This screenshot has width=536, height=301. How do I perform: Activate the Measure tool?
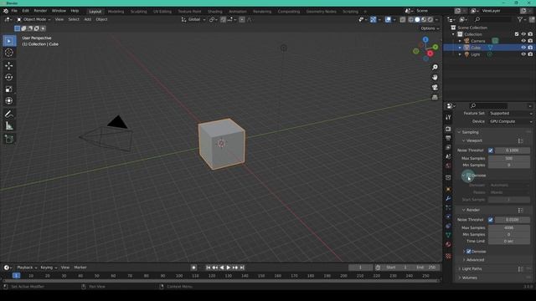tap(9, 126)
